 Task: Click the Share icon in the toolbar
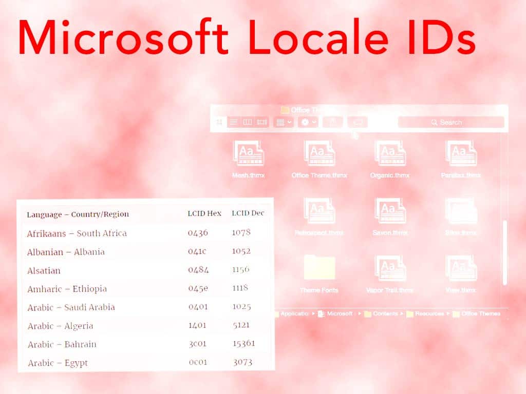332,122
